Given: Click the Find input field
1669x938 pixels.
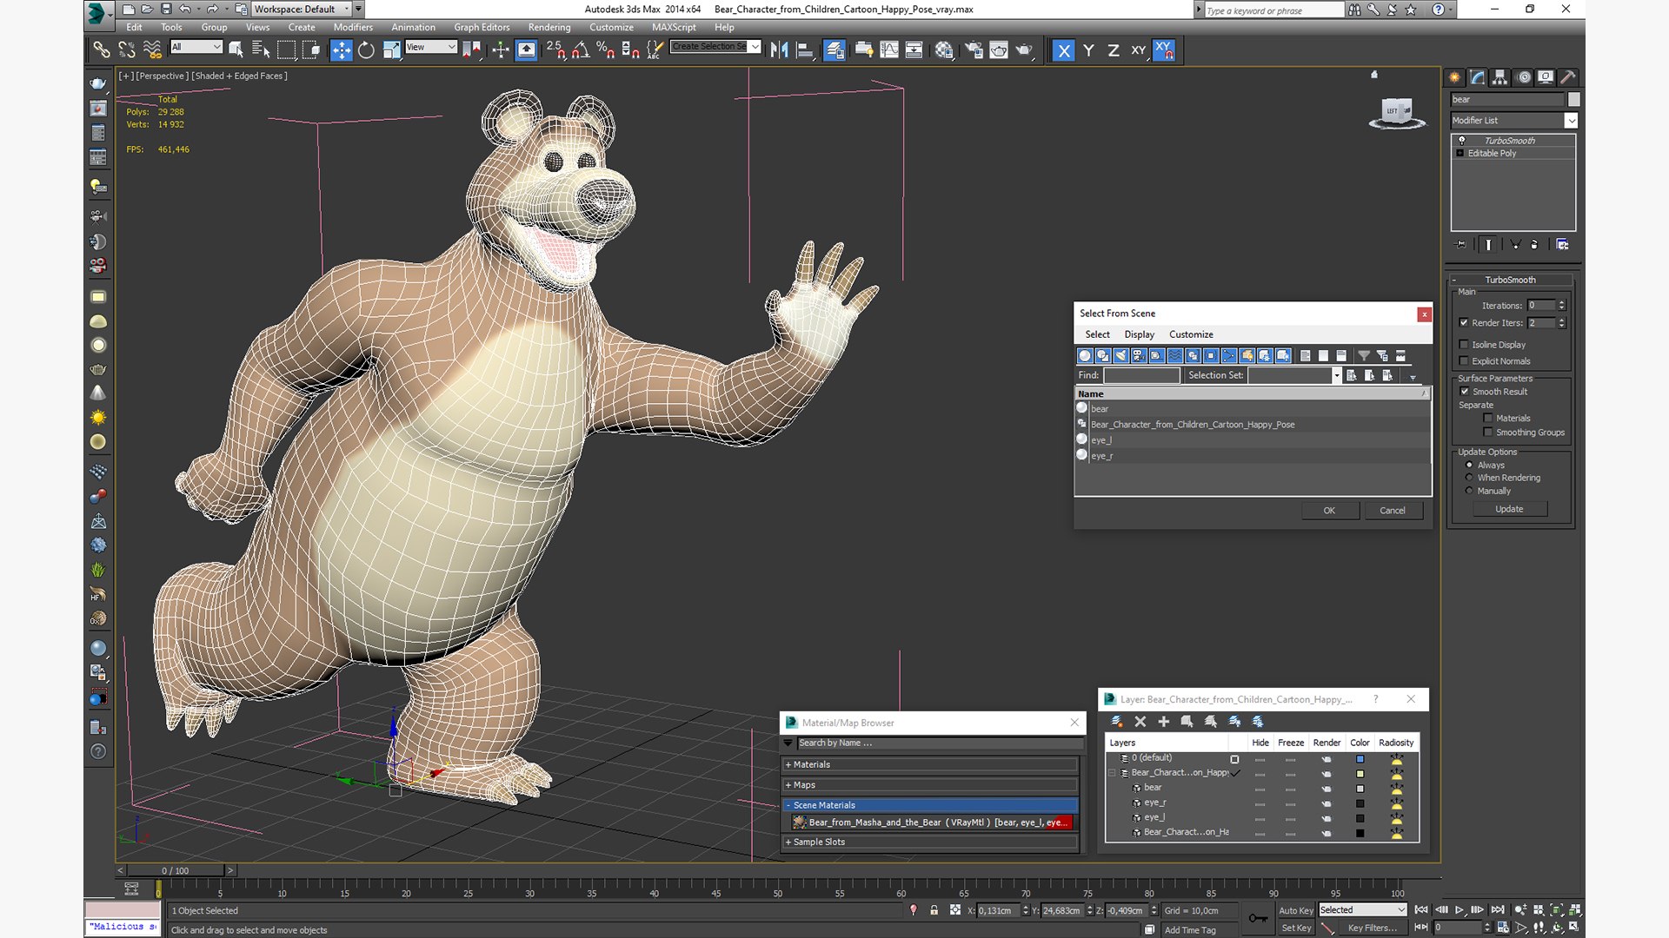Looking at the screenshot, I should [1141, 375].
